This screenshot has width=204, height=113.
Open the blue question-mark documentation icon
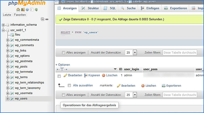[27, 10]
